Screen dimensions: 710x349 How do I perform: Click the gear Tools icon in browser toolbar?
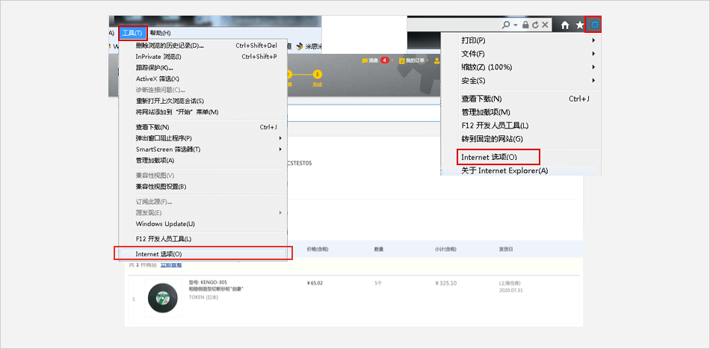(x=594, y=25)
